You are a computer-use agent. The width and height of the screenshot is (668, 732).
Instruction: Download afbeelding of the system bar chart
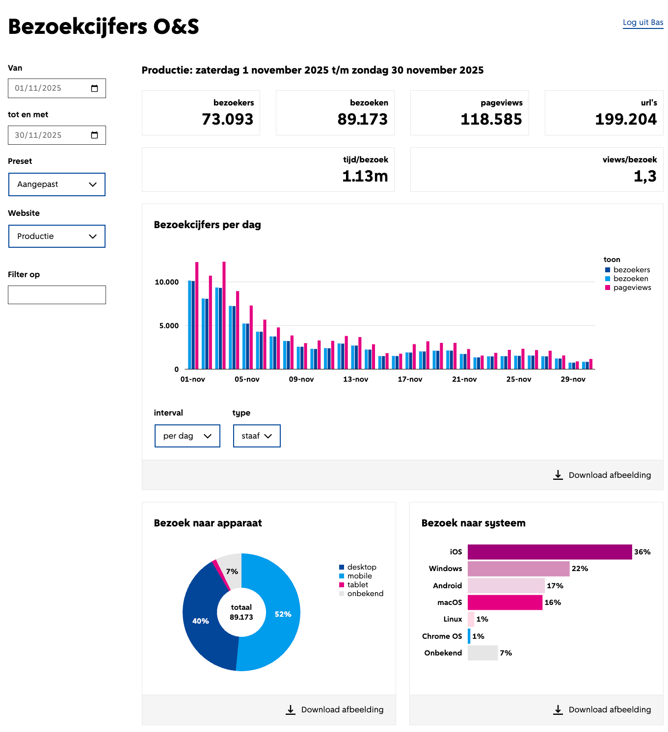pos(610,709)
